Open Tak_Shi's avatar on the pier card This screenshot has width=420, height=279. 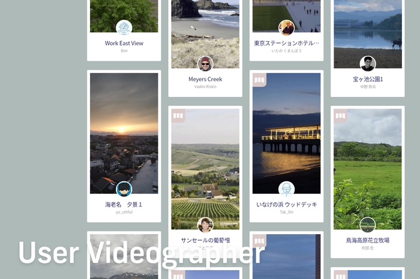coord(287,189)
